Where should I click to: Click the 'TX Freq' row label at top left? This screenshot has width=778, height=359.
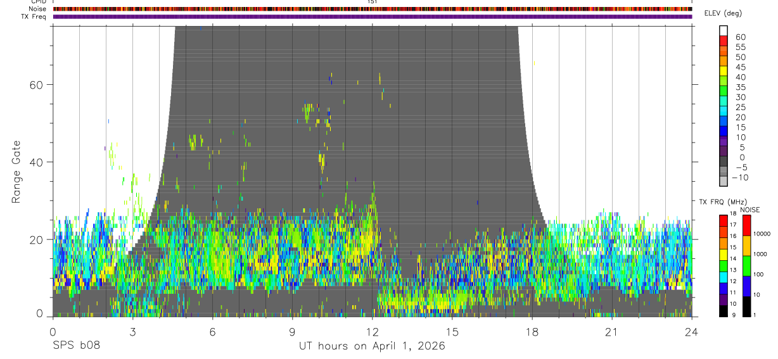(x=34, y=16)
